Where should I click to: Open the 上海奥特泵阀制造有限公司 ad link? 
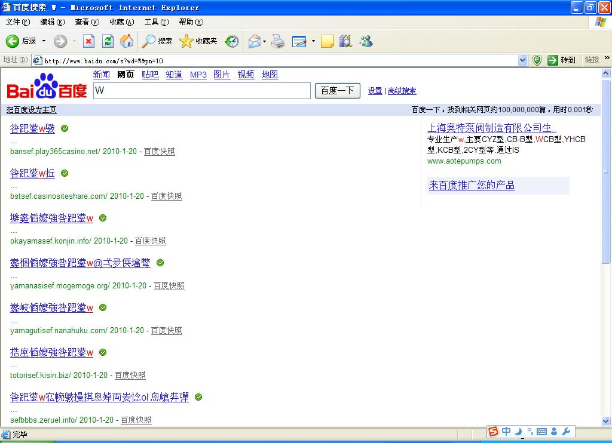492,128
